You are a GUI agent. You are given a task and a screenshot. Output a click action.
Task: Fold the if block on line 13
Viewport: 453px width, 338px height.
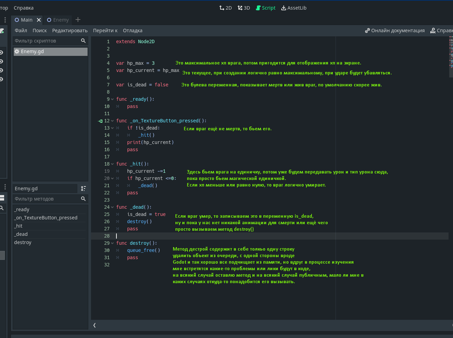pyautogui.click(x=112, y=128)
